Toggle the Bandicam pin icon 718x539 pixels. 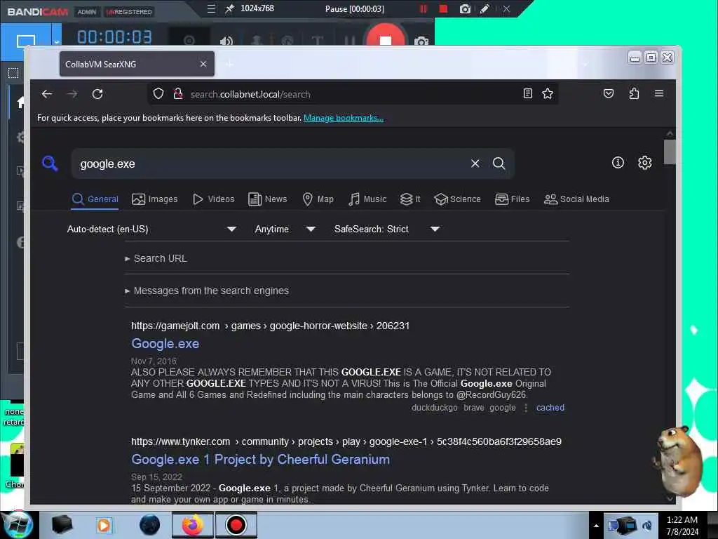click(x=230, y=8)
